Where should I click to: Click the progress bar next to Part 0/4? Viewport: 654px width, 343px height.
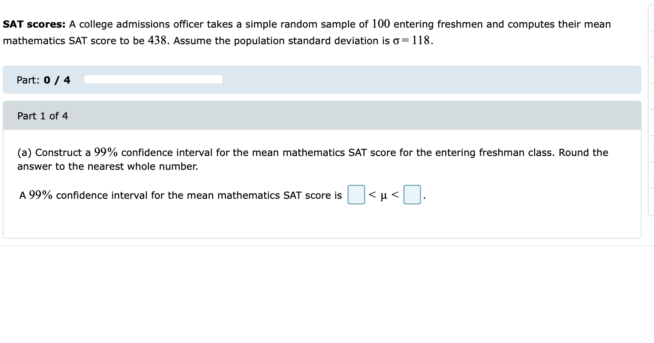[153, 79]
